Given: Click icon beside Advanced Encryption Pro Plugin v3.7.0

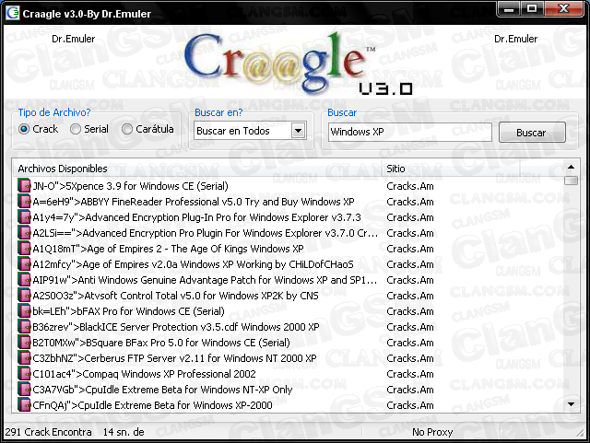Looking at the screenshot, I should [x=24, y=233].
